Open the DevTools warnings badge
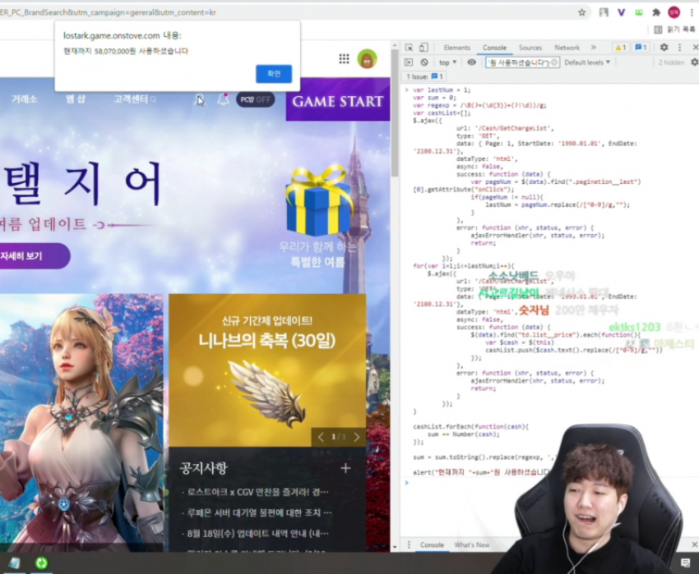The width and height of the screenshot is (699, 574). 620,47
